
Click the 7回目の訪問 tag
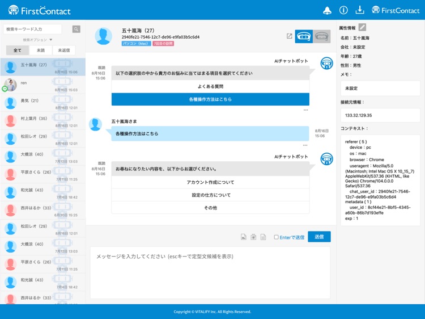click(x=163, y=44)
